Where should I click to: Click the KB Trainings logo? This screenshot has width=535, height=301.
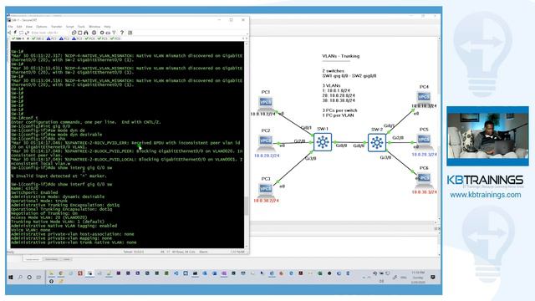pyautogui.click(x=485, y=181)
